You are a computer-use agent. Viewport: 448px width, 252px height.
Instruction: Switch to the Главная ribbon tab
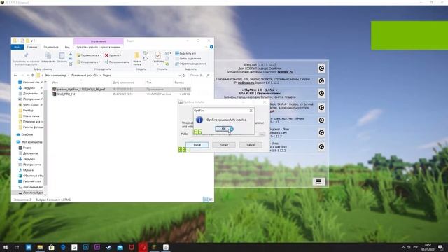point(32,47)
